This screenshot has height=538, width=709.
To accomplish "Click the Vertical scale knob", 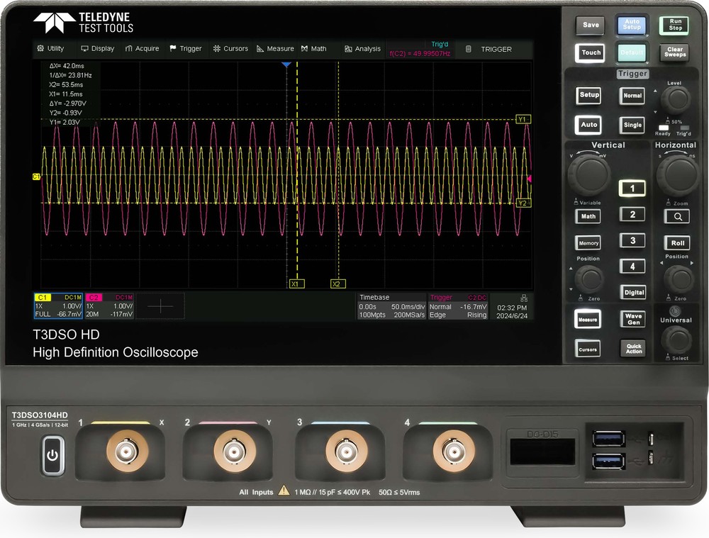I will pyautogui.click(x=589, y=174).
